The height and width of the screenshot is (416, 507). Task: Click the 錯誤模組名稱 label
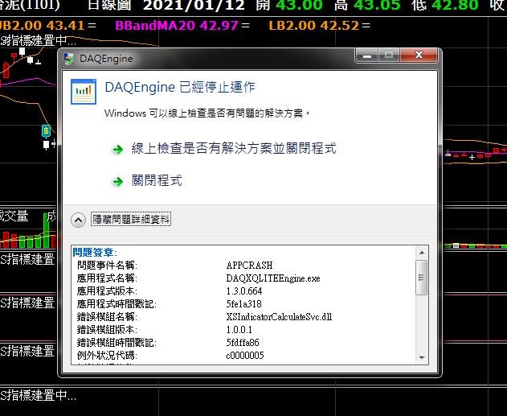[x=107, y=316]
